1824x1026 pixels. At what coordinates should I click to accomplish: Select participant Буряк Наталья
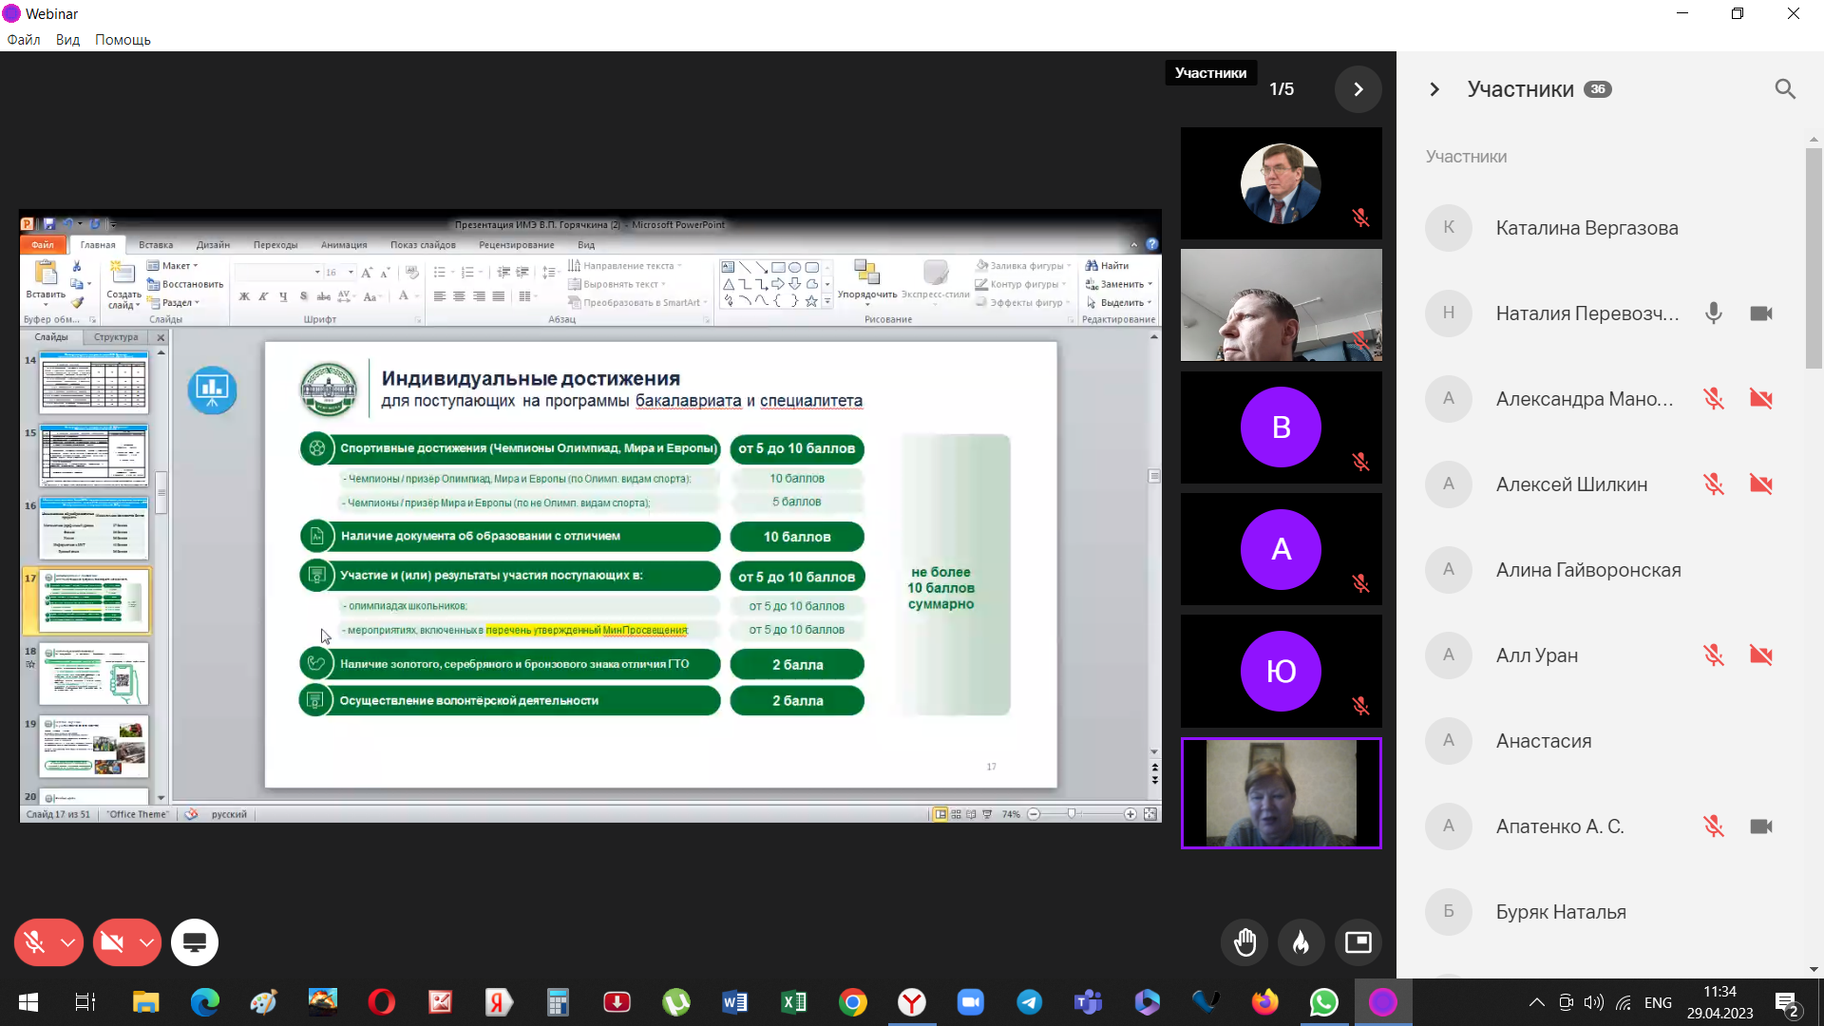(1601, 912)
